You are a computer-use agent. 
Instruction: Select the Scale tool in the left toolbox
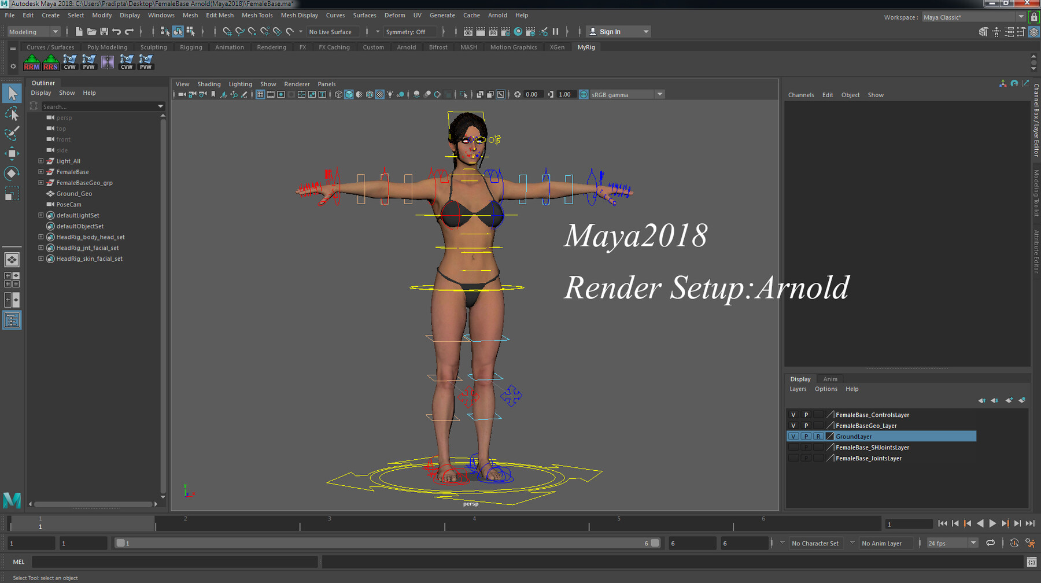coord(12,194)
